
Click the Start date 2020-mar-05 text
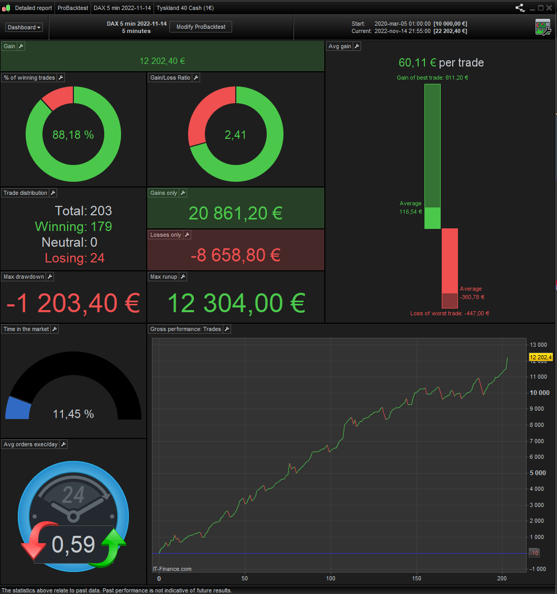(402, 24)
